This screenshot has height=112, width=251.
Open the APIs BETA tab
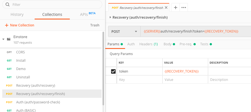click(x=88, y=14)
